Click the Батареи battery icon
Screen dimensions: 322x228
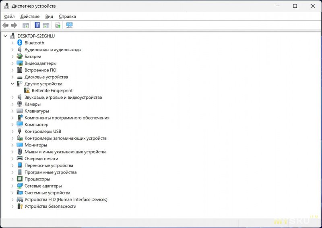point(19,56)
